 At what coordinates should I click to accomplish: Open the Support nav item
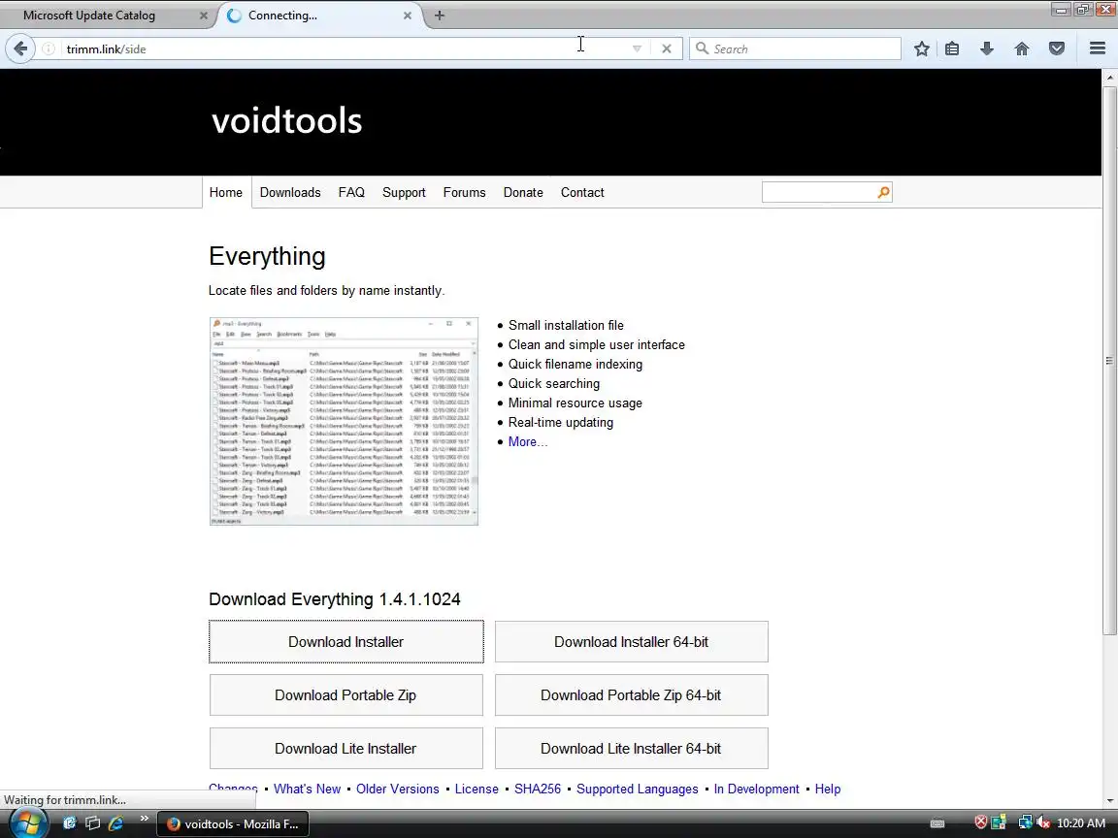pos(404,192)
